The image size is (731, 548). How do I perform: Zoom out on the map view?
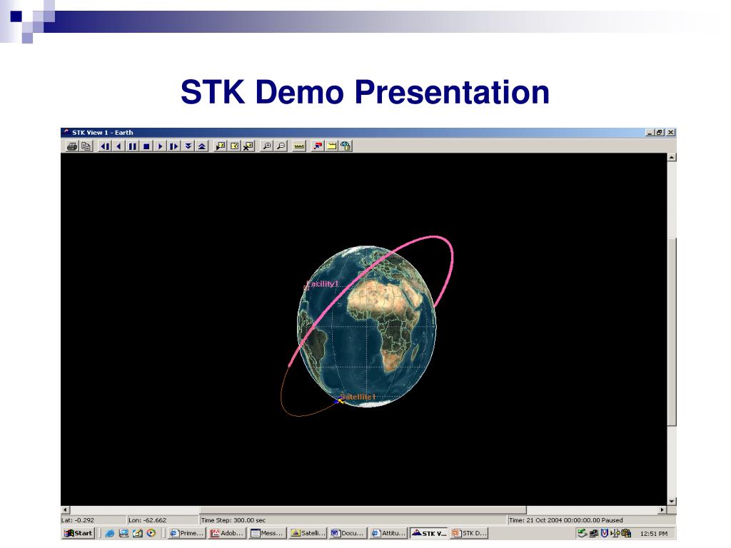[281, 146]
